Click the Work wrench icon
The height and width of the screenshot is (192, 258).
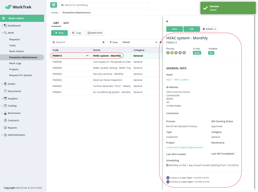click(x=5, y=33)
